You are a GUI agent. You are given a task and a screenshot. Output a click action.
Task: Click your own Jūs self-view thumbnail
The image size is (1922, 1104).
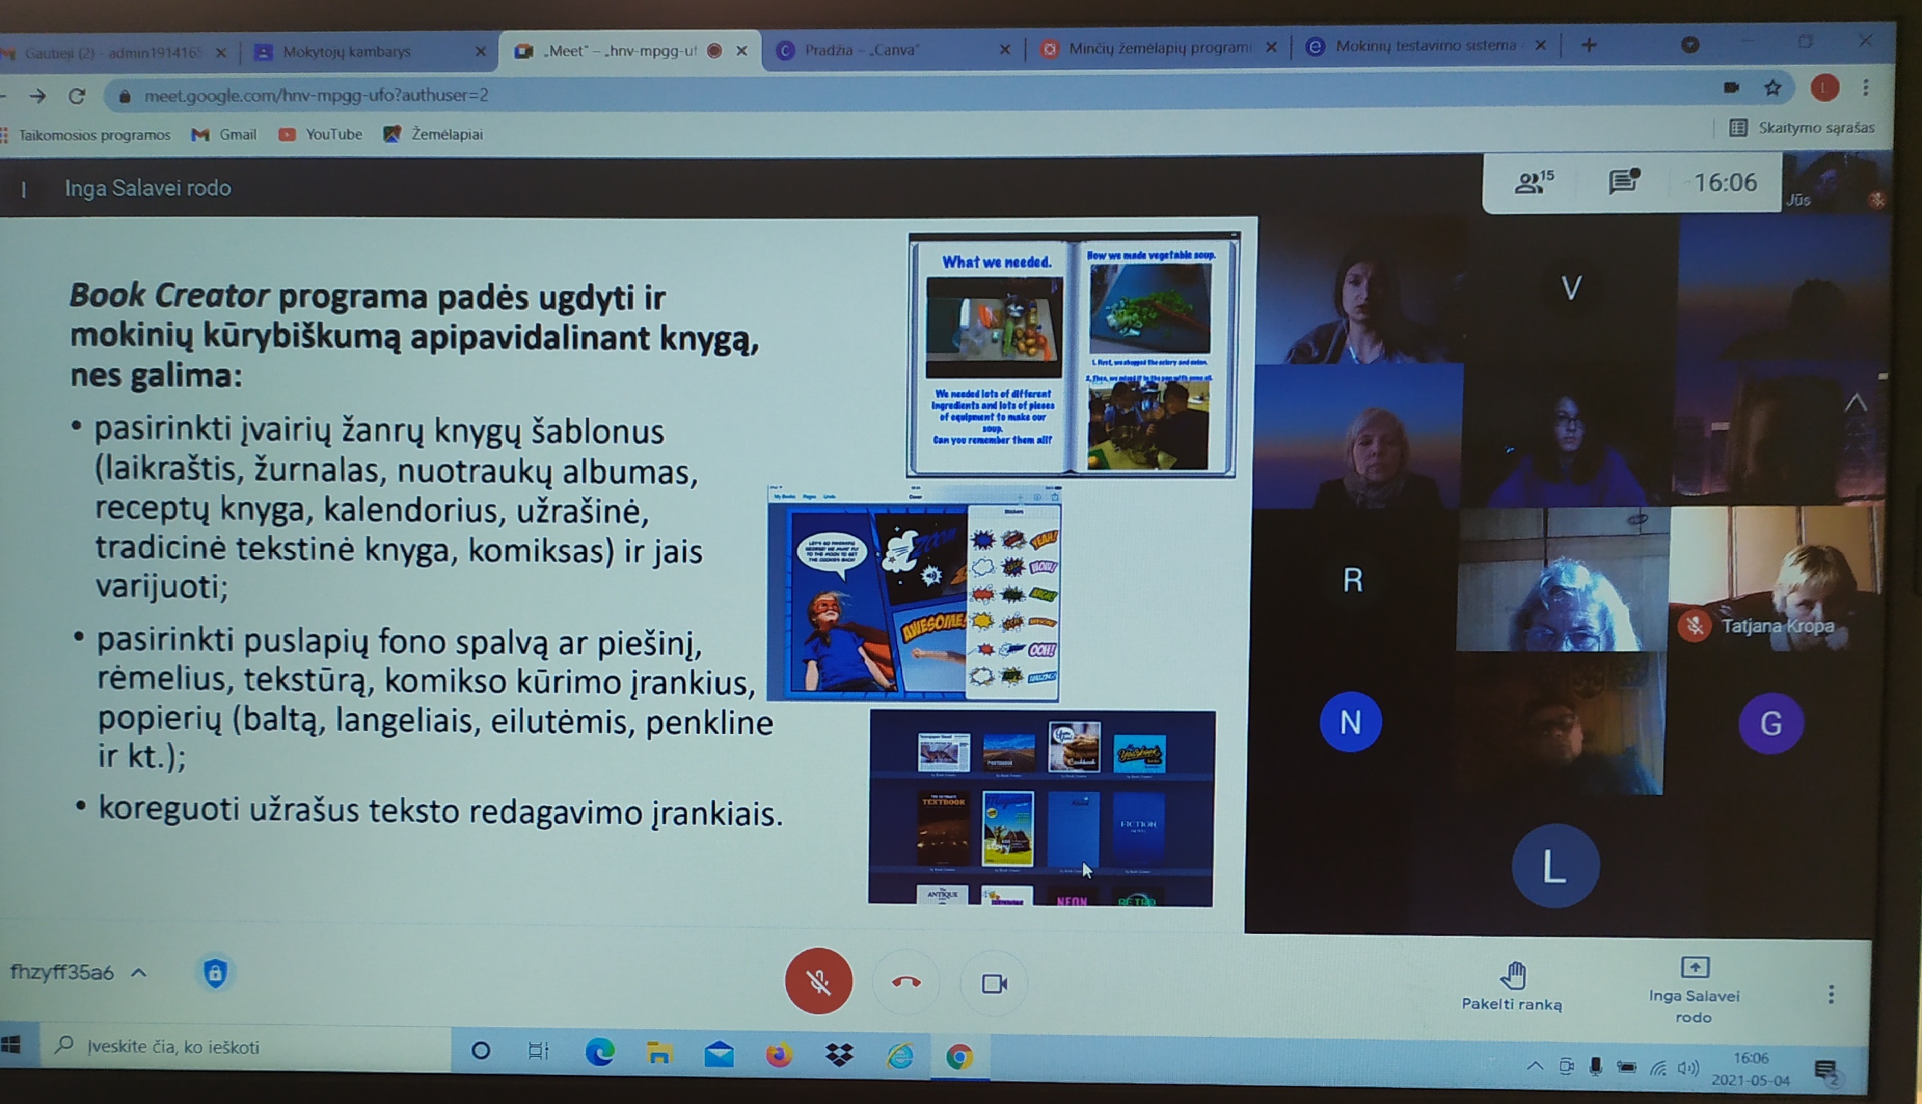click(1836, 182)
